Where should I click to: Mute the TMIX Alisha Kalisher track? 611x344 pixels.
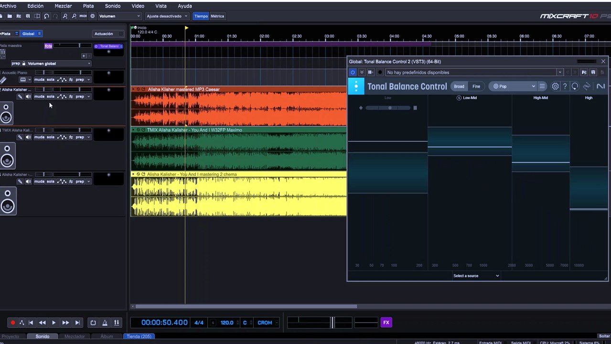(x=39, y=137)
